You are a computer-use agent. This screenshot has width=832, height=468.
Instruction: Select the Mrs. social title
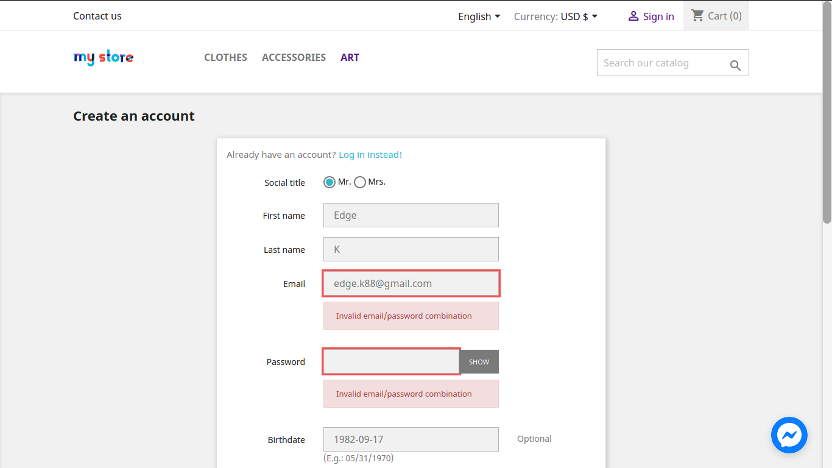(x=360, y=182)
